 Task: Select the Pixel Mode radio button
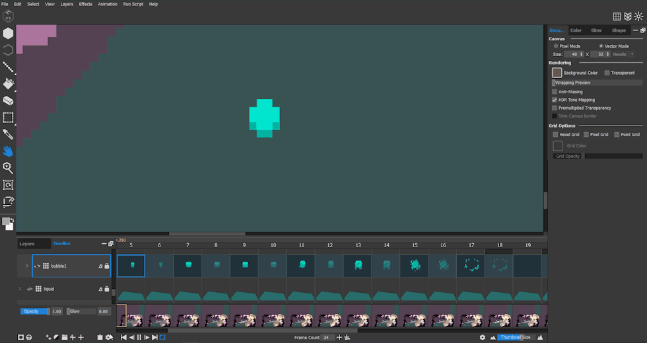(x=556, y=46)
